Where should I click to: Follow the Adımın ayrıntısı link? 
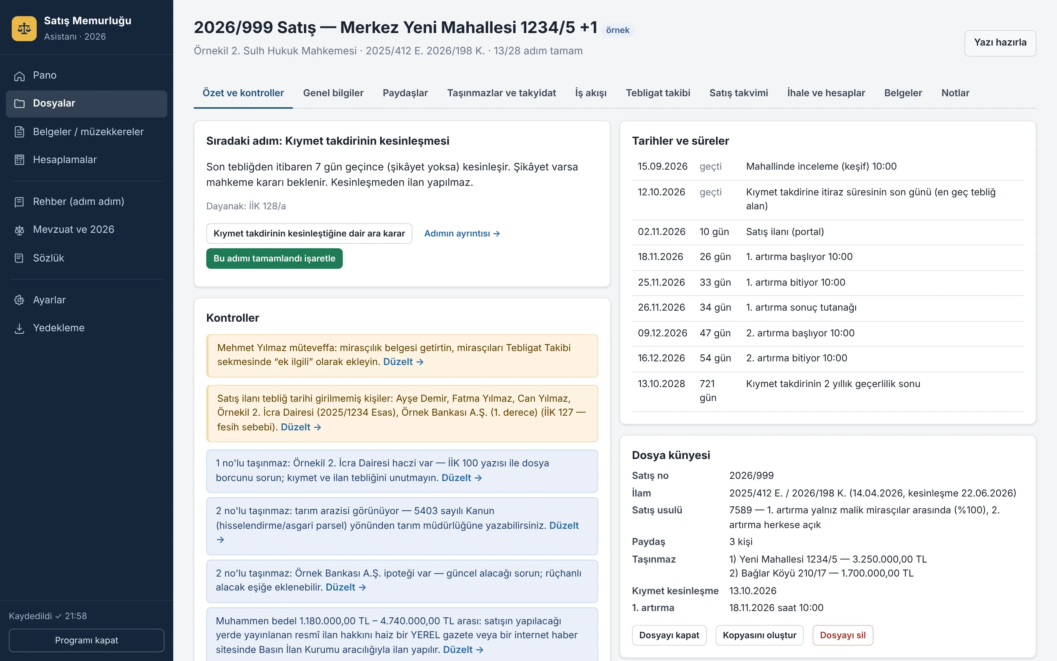pyautogui.click(x=462, y=234)
